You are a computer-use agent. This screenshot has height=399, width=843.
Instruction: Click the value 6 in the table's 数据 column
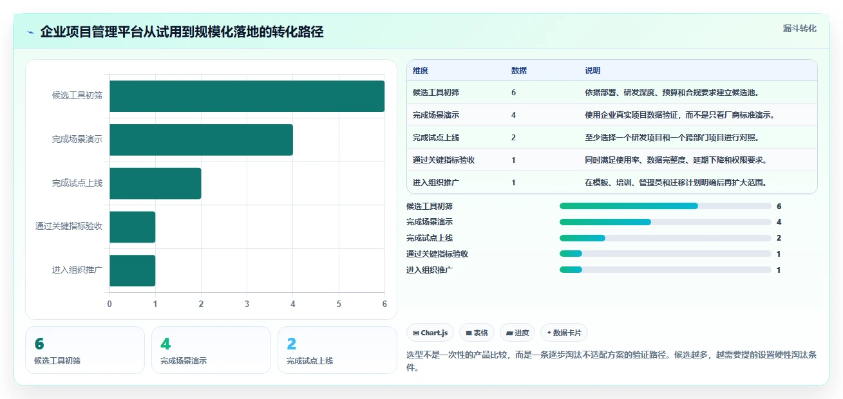click(513, 93)
